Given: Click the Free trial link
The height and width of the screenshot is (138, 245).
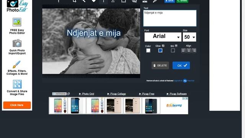Looking at the screenshot, I should pos(191,81).
